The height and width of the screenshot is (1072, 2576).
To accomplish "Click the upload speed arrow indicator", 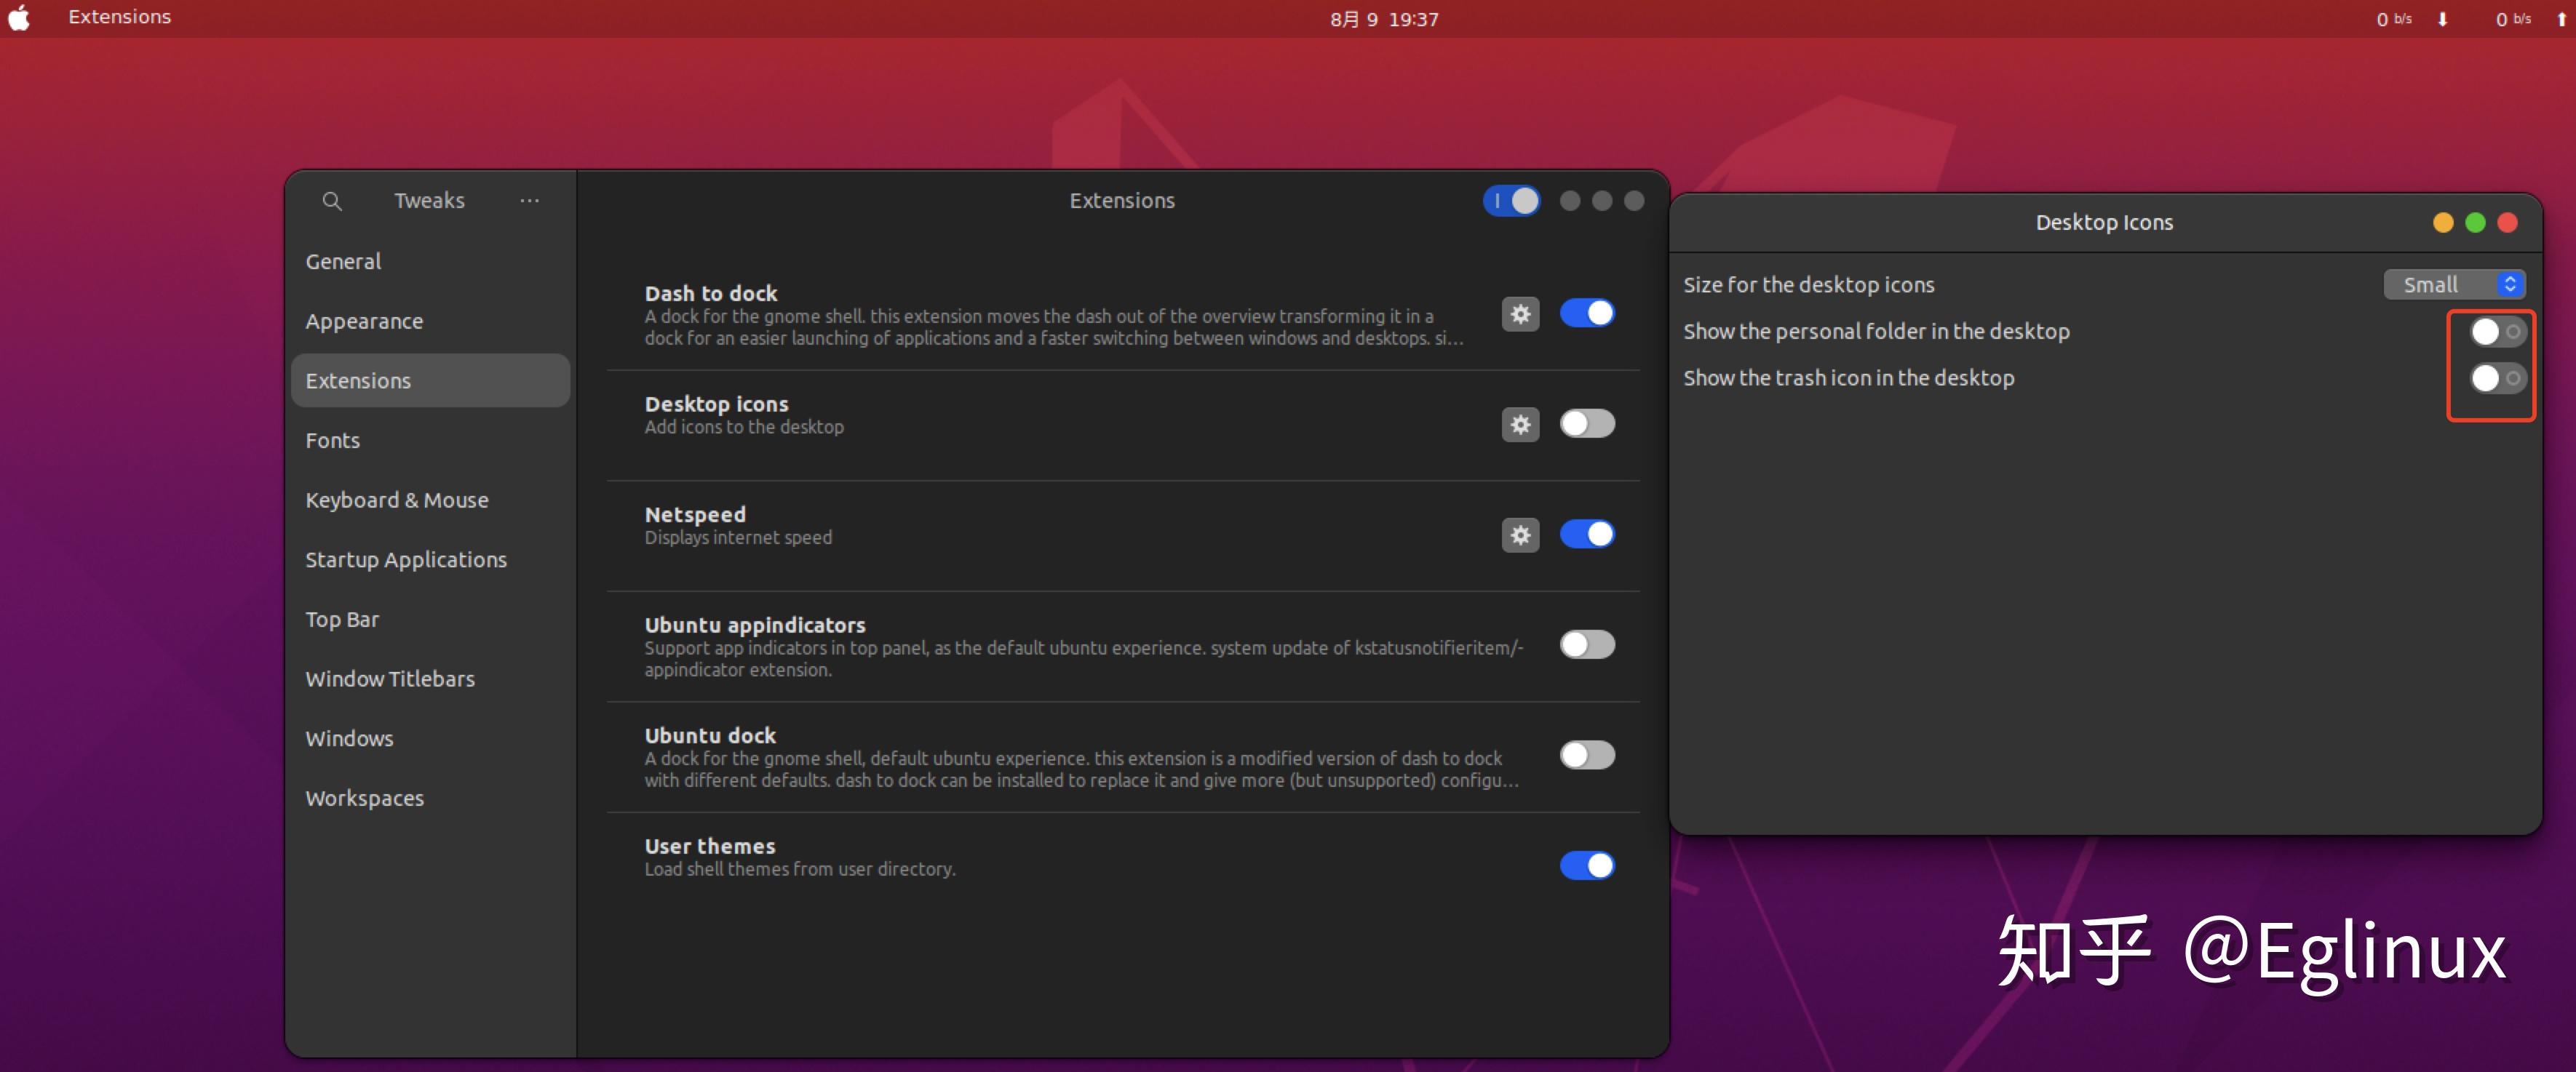I will pos(2561,19).
